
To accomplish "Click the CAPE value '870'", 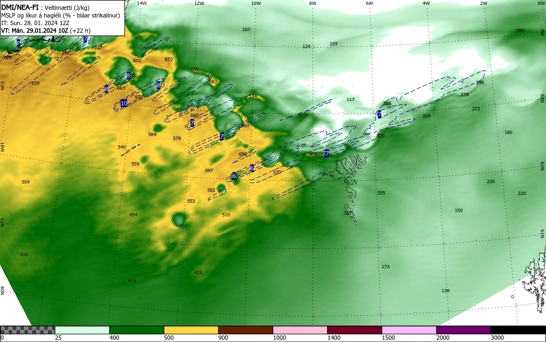I will tap(381, 136).
